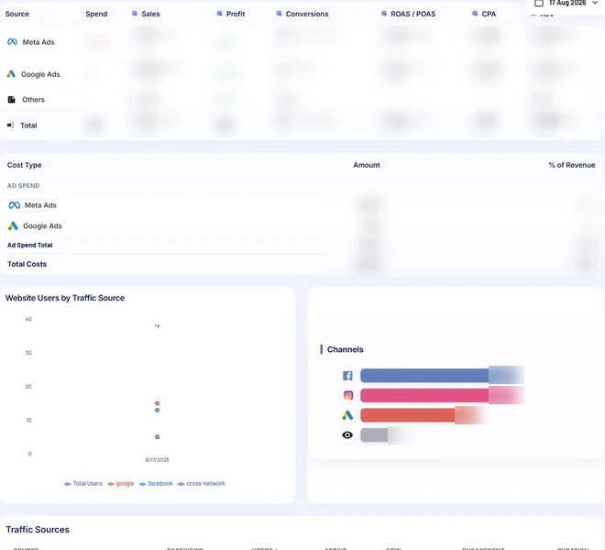Click the Channels heading
Image resolution: width=605 pixels, height=550 pixels.
click(x=346, y=349)
